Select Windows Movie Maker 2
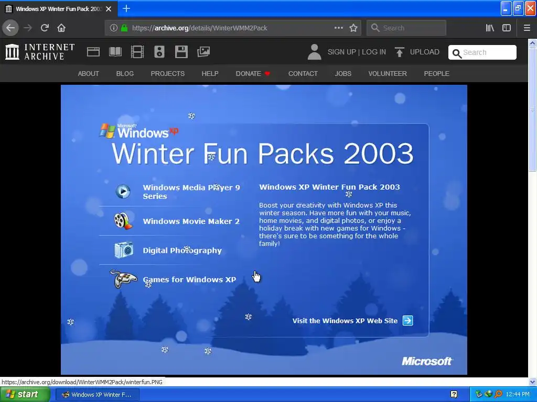The height and width of the screenshot is (402, 537). (191, 221)
